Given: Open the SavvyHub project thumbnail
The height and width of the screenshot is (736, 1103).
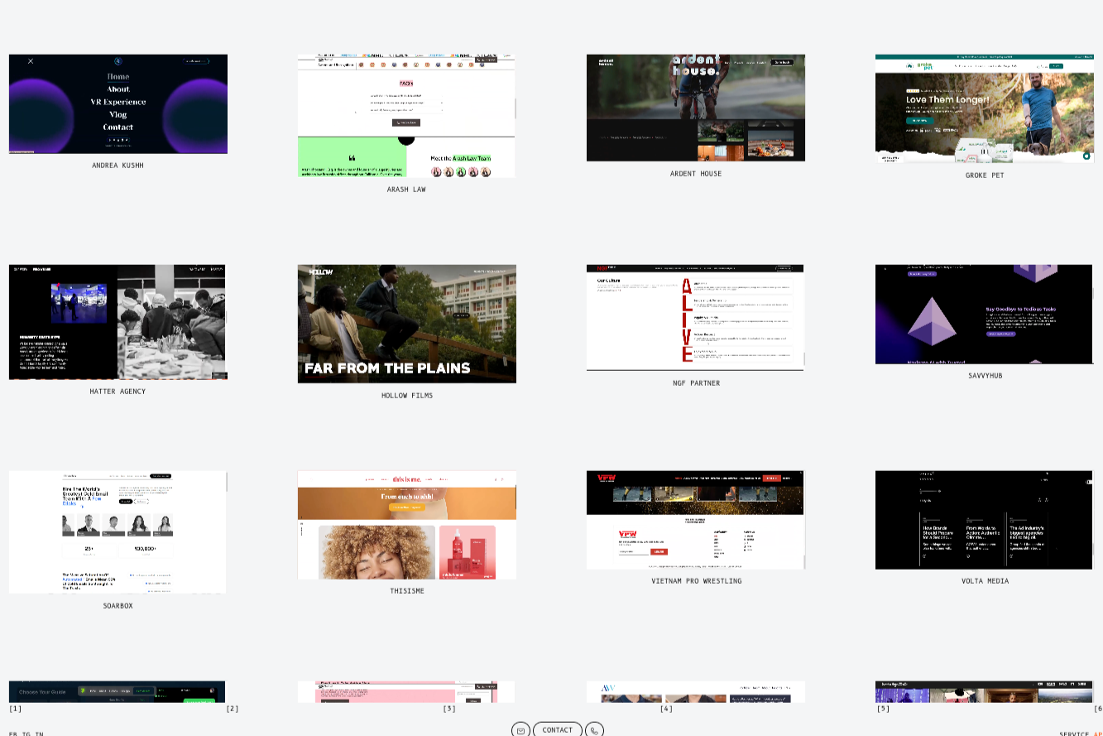Looking at the screenshot, I should pyautogui.click(x=985, y=315).
